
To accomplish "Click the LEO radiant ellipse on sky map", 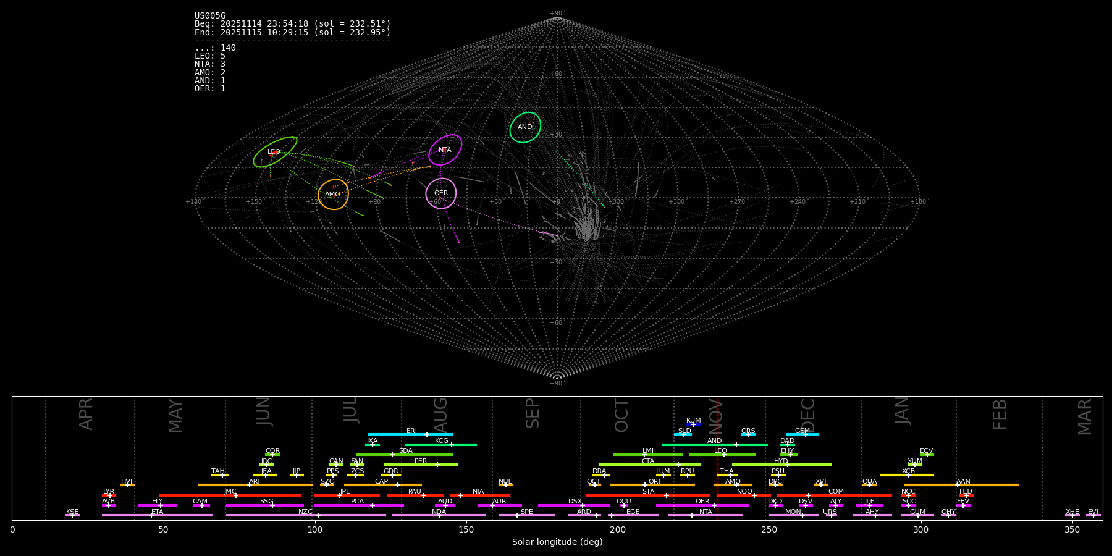I will coord(275,152).
